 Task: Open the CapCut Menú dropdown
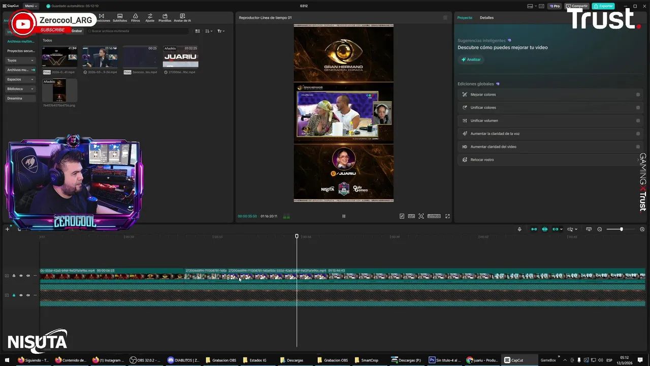(30, 6)
